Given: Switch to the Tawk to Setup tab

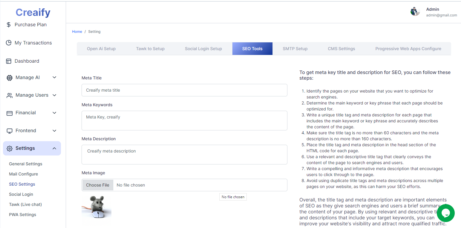Looking at the screenshot, I should click(x=150, y=49).
